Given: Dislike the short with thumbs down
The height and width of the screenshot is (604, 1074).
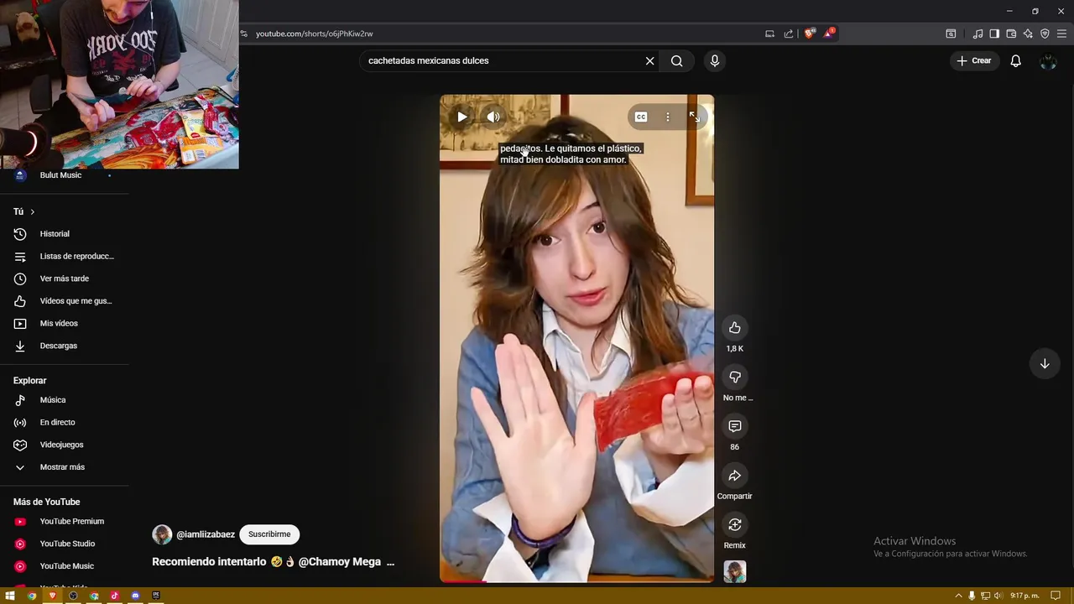Looking at the screenshot, I should [735, 377].
